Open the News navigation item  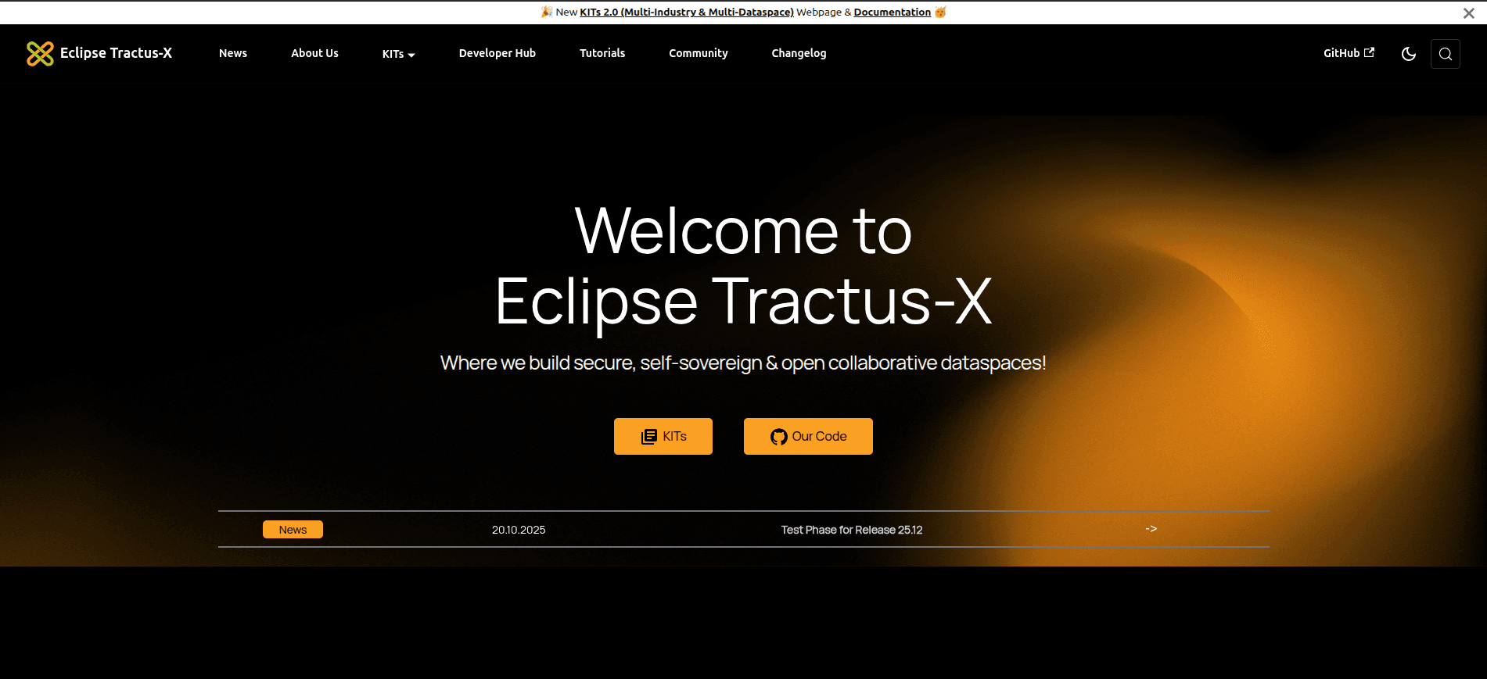tap(233, 53)
